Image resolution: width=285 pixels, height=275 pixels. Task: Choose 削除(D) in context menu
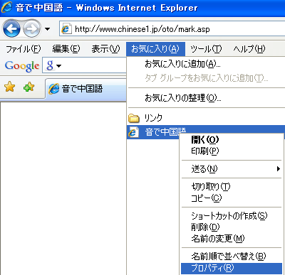pyautogui.click(x=205, y=227)
